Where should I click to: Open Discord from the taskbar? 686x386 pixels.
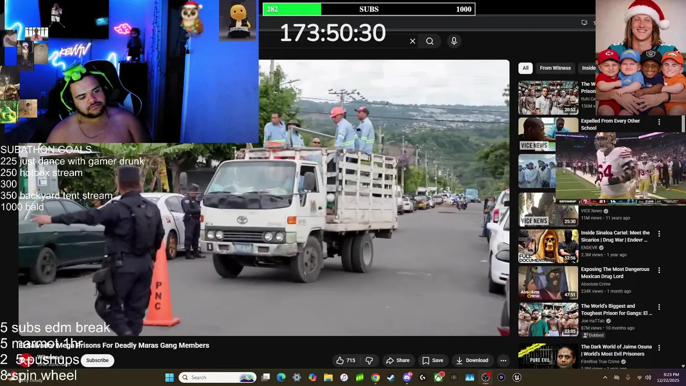click(407, 377)
